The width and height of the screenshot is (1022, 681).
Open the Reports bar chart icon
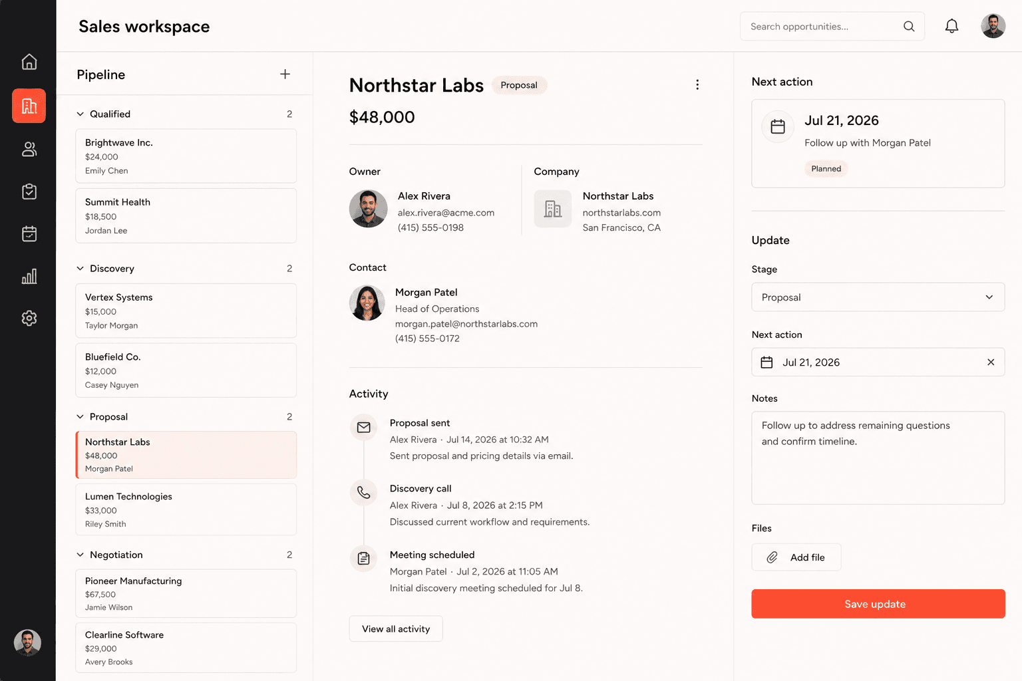(29, 276)
